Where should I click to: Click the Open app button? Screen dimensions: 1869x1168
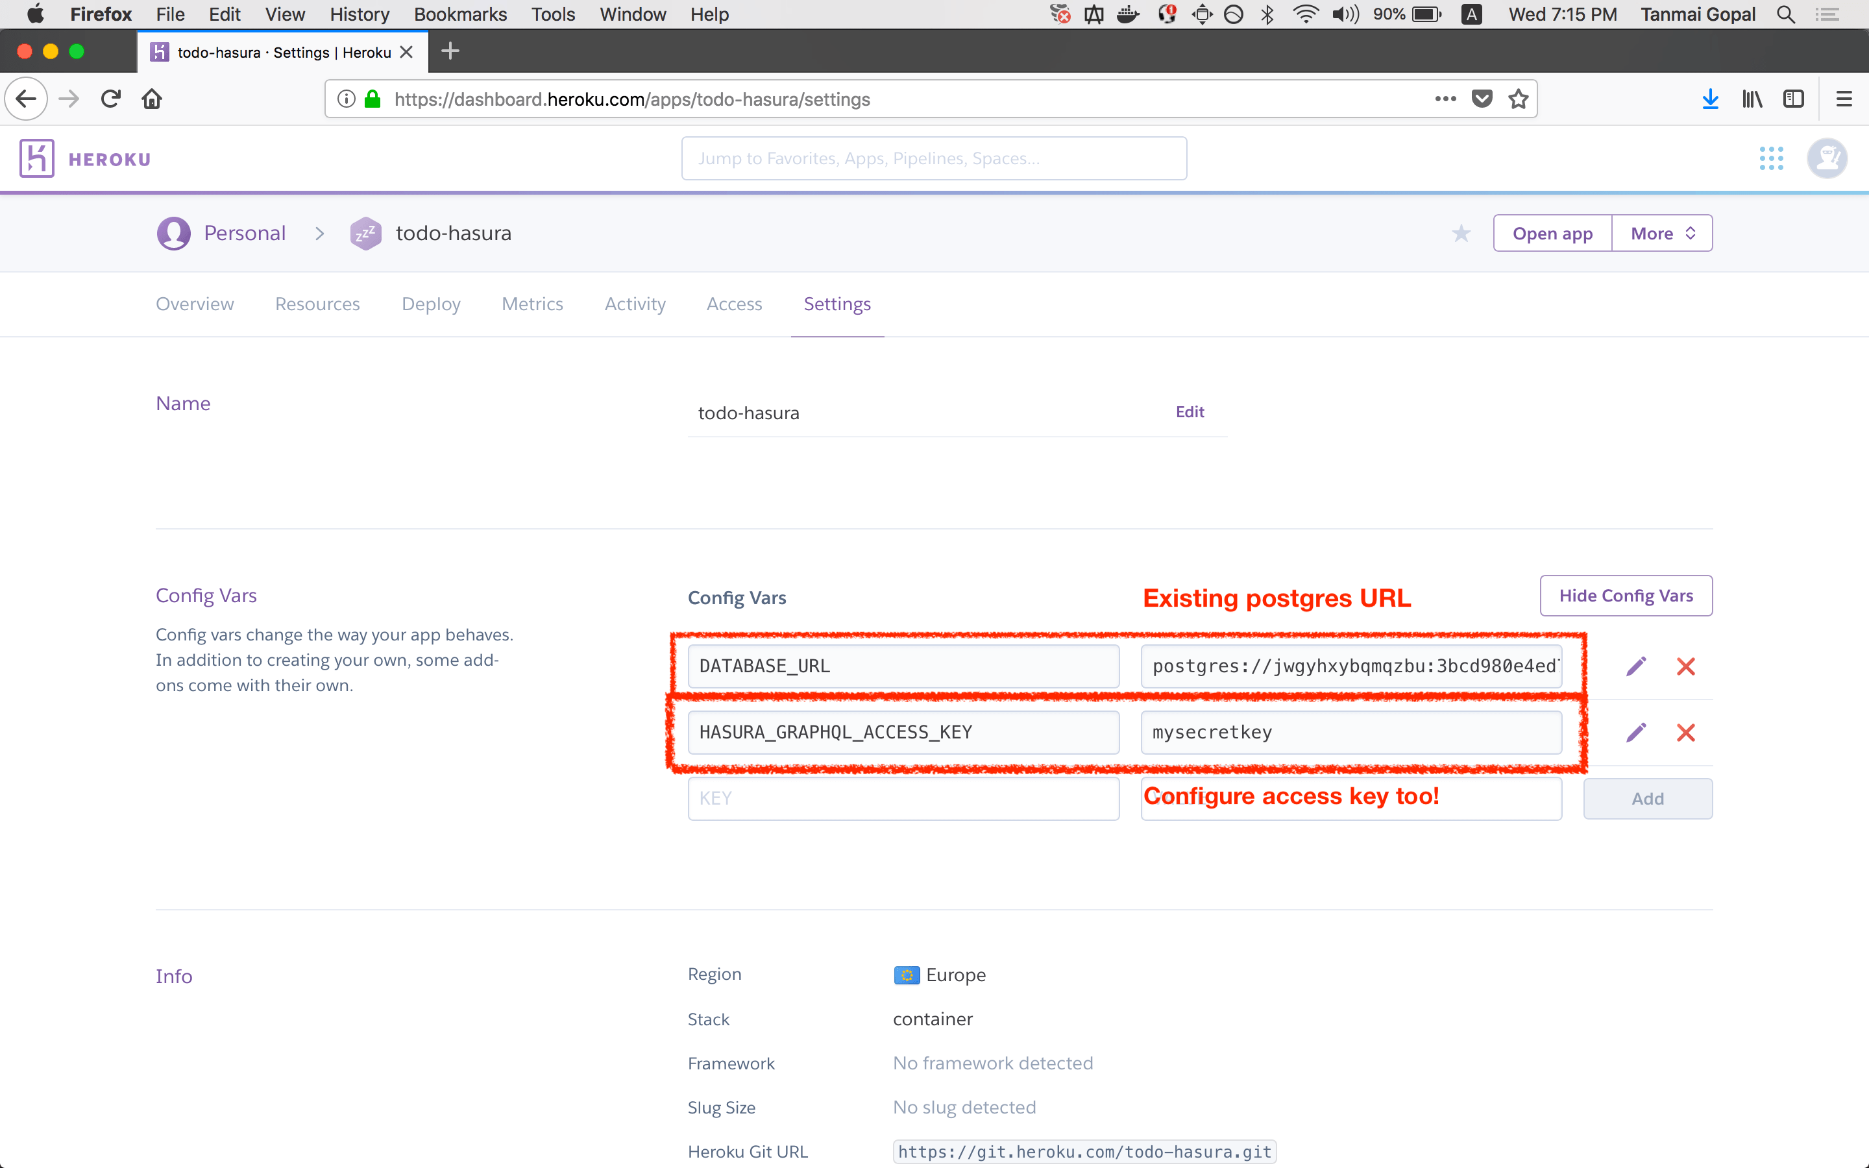pyautogui.click(x=1552, y=234)
